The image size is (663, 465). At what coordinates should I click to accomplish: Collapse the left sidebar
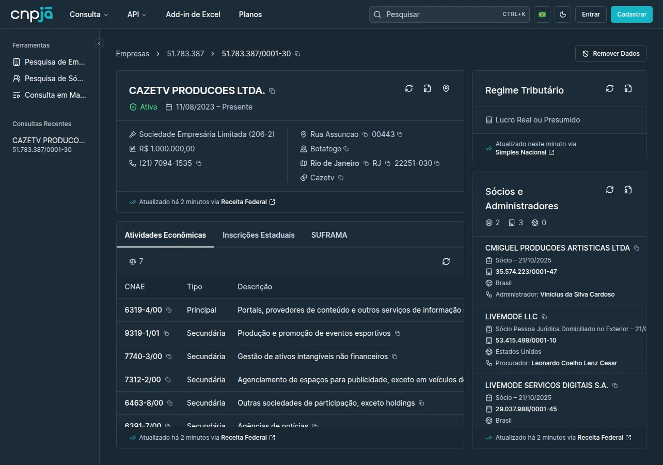pos(100,43)
